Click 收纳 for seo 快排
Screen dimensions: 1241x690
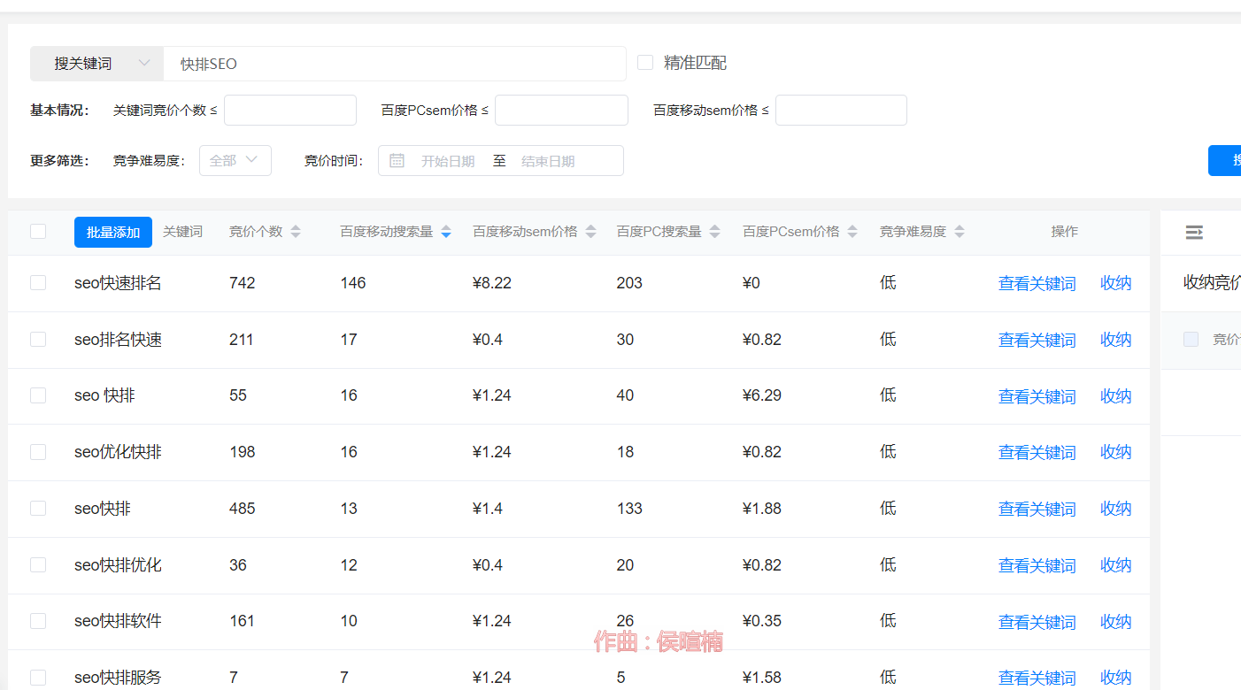(1115, 396)
